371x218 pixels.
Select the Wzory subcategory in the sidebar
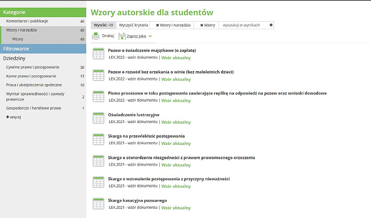point(18,39)
